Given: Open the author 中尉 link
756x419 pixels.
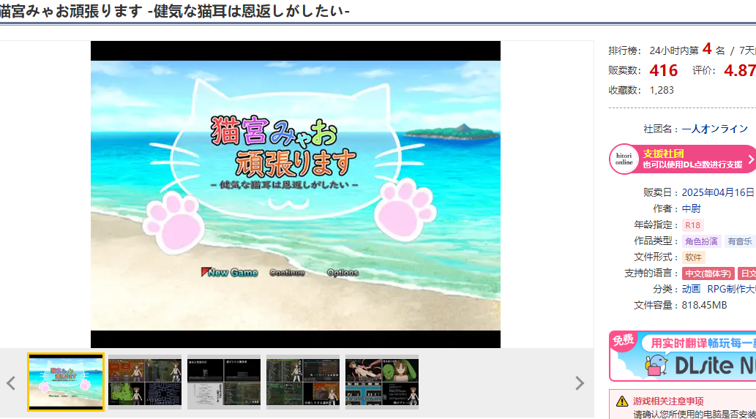Looking at the screenshot, I should coord(691,208).
